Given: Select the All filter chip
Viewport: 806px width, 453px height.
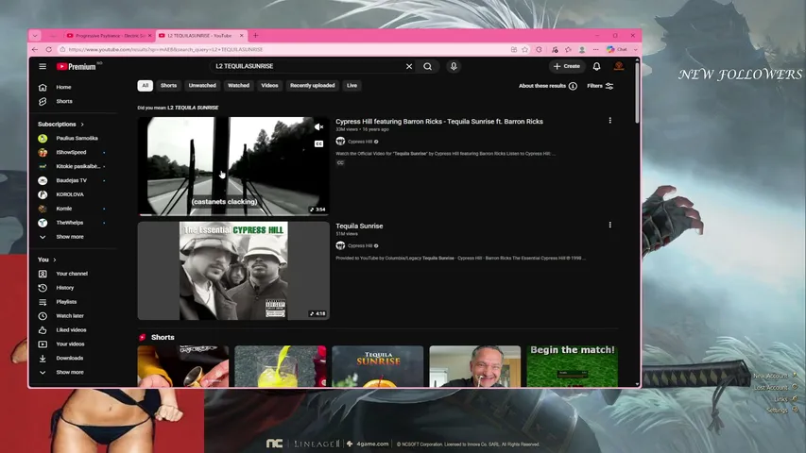Looking at the screenshot, I should coord(145,86).
